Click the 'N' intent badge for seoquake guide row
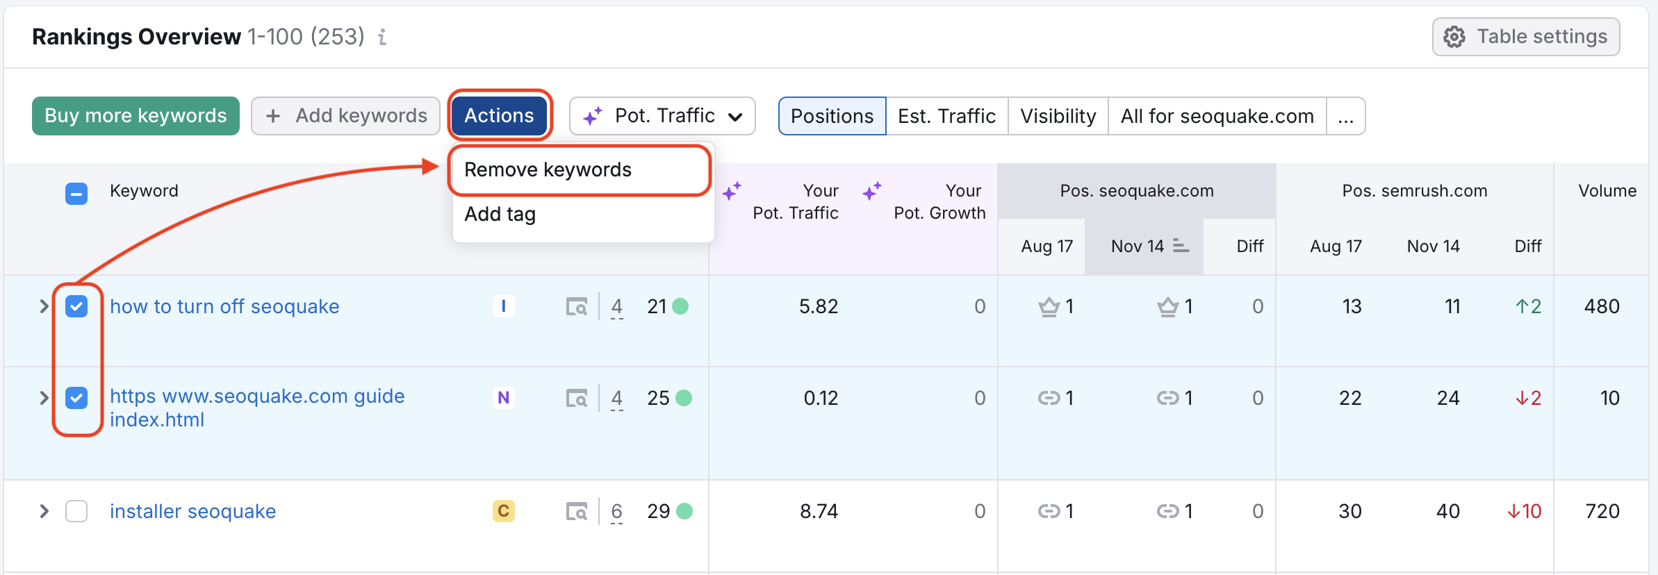 [x=503, y=398]
